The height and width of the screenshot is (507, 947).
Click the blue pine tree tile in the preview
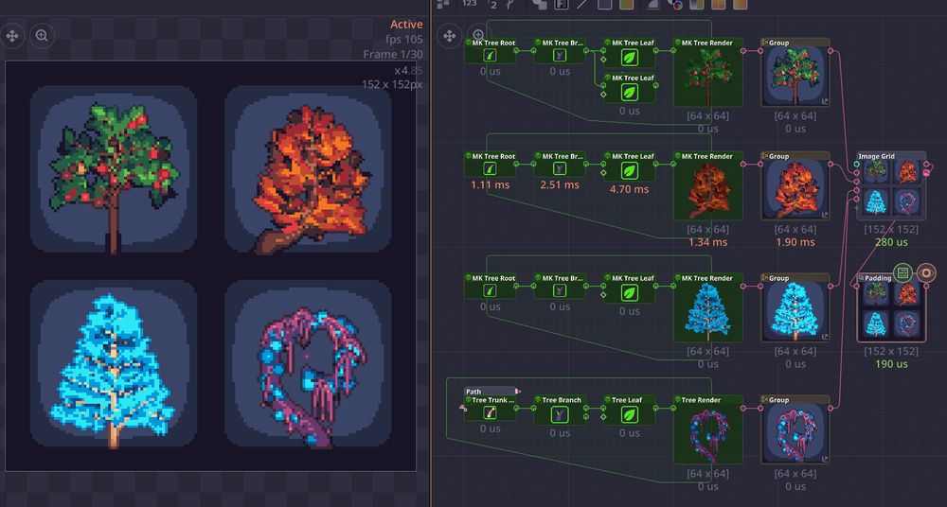[114, 363]
